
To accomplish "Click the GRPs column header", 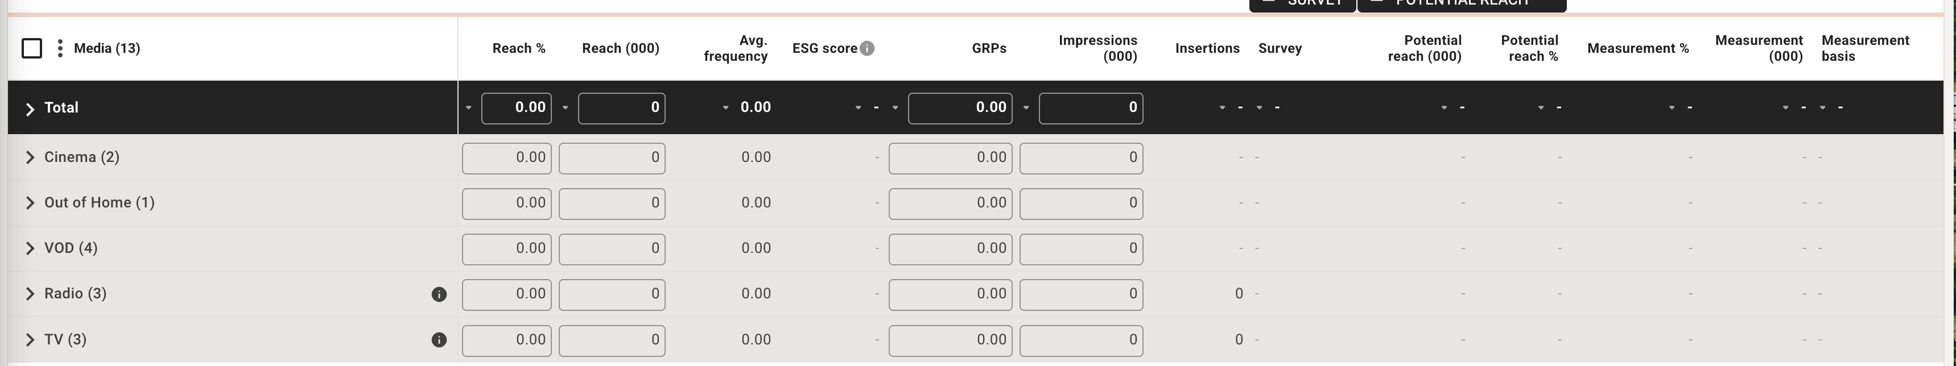I will pos(989,48).
